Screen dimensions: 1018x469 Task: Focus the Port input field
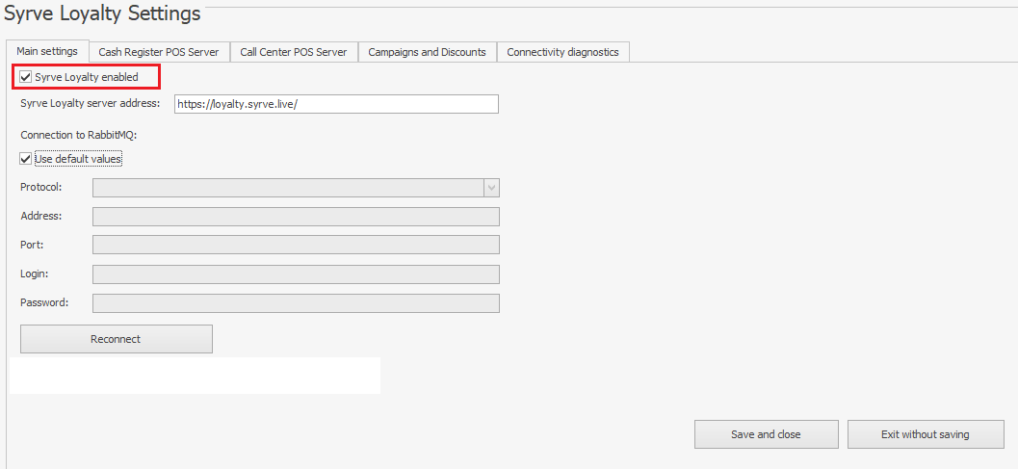296,246
